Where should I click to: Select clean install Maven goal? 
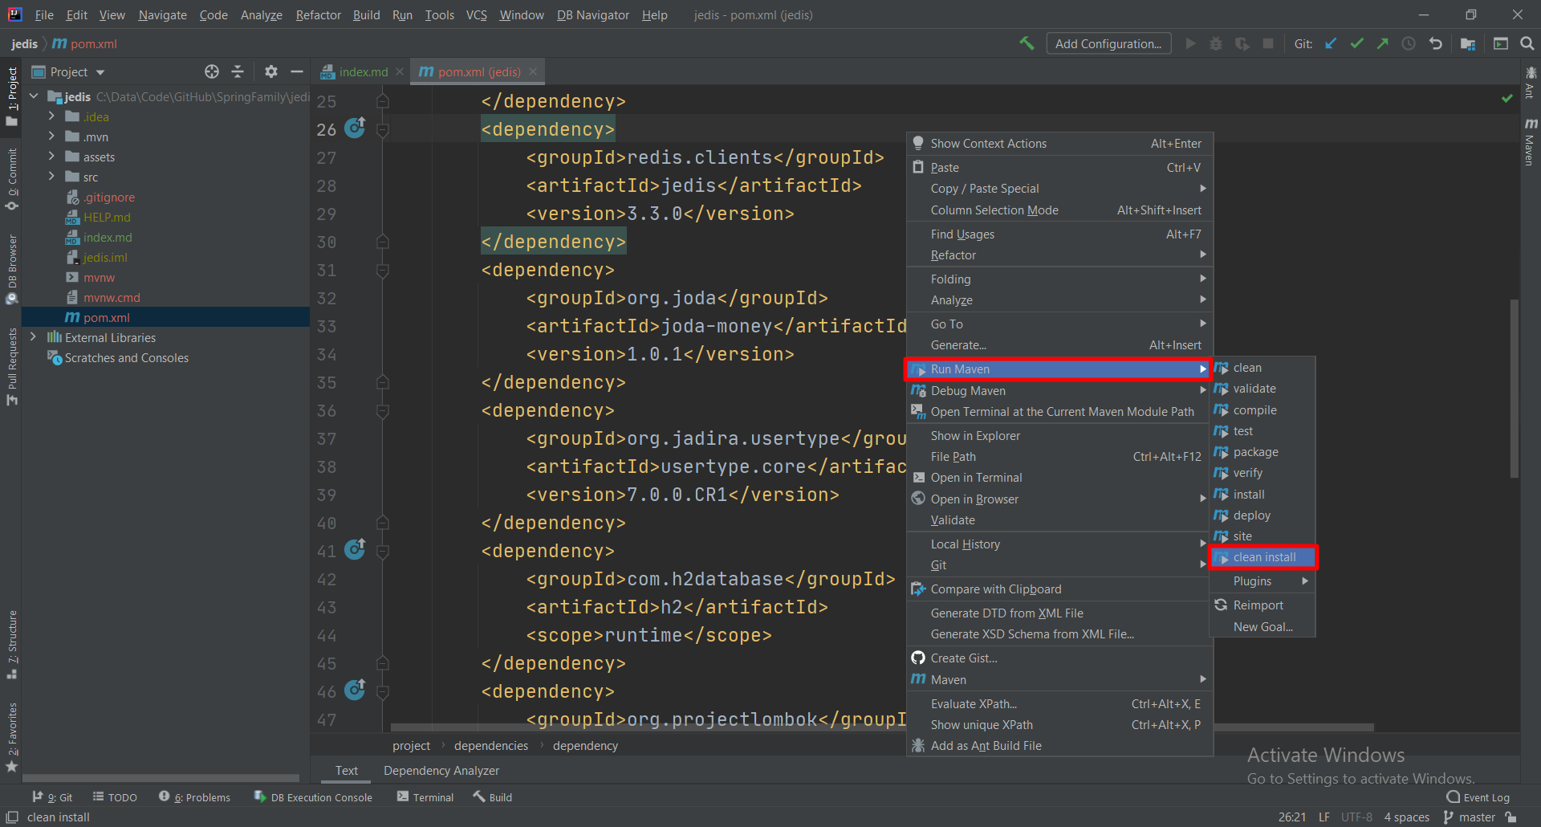coord(1262,557)
